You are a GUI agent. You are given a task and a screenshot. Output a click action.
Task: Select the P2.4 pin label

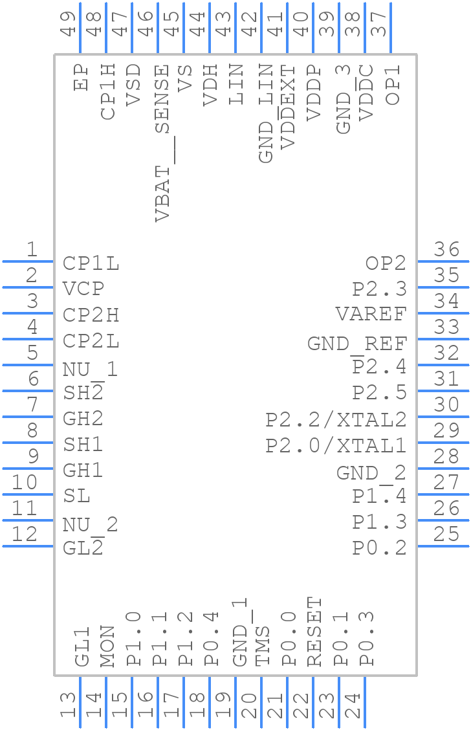[x=379, y=367]
